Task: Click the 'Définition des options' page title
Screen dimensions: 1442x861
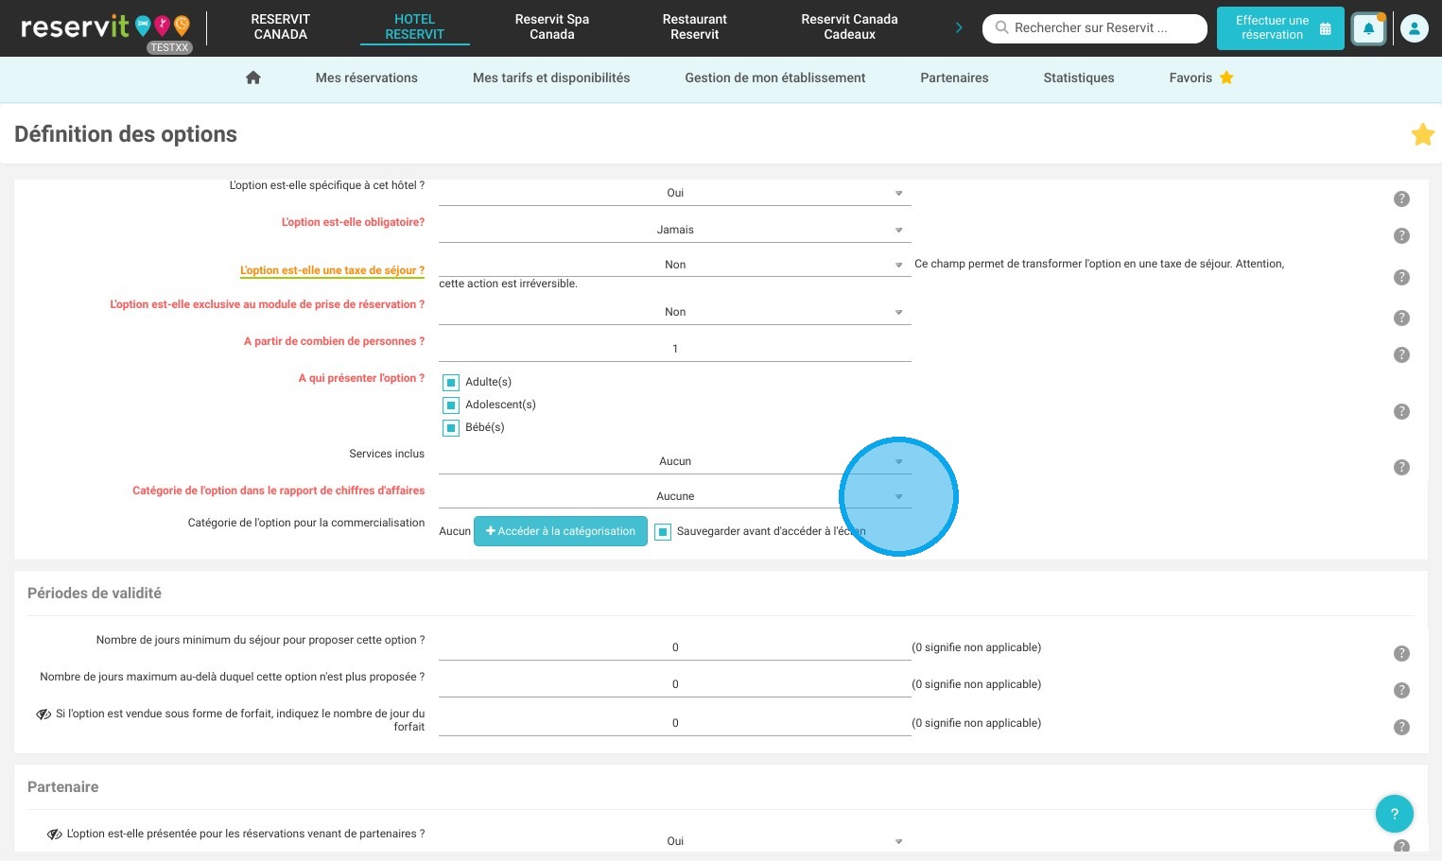Action: pyautogui.click(x=126, y=134)
